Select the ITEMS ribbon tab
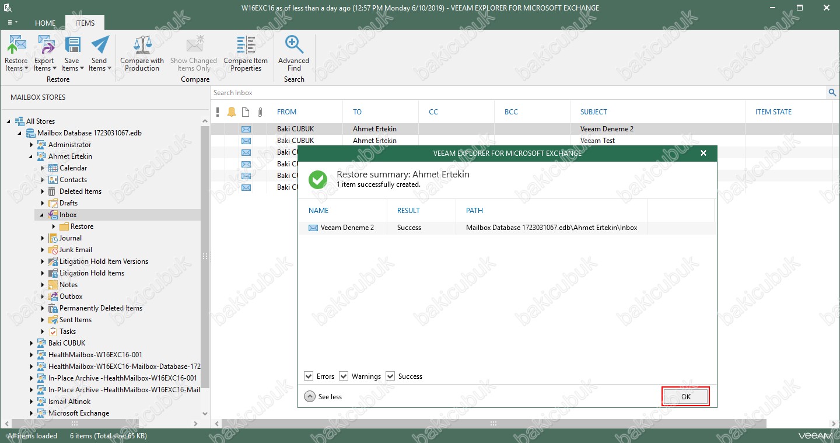 85,23
